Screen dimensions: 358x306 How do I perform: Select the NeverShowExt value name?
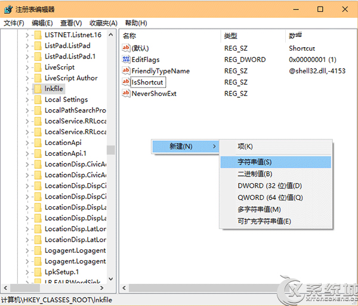coord(154,94)
